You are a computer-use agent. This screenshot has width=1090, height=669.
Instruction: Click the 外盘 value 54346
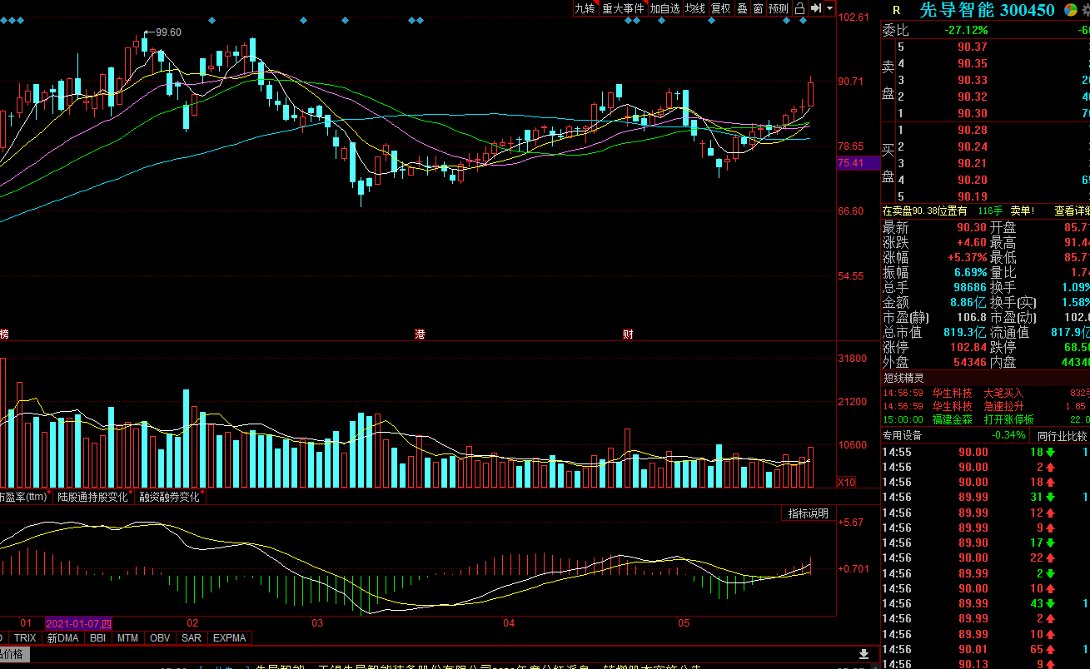[x=970, y=363]
